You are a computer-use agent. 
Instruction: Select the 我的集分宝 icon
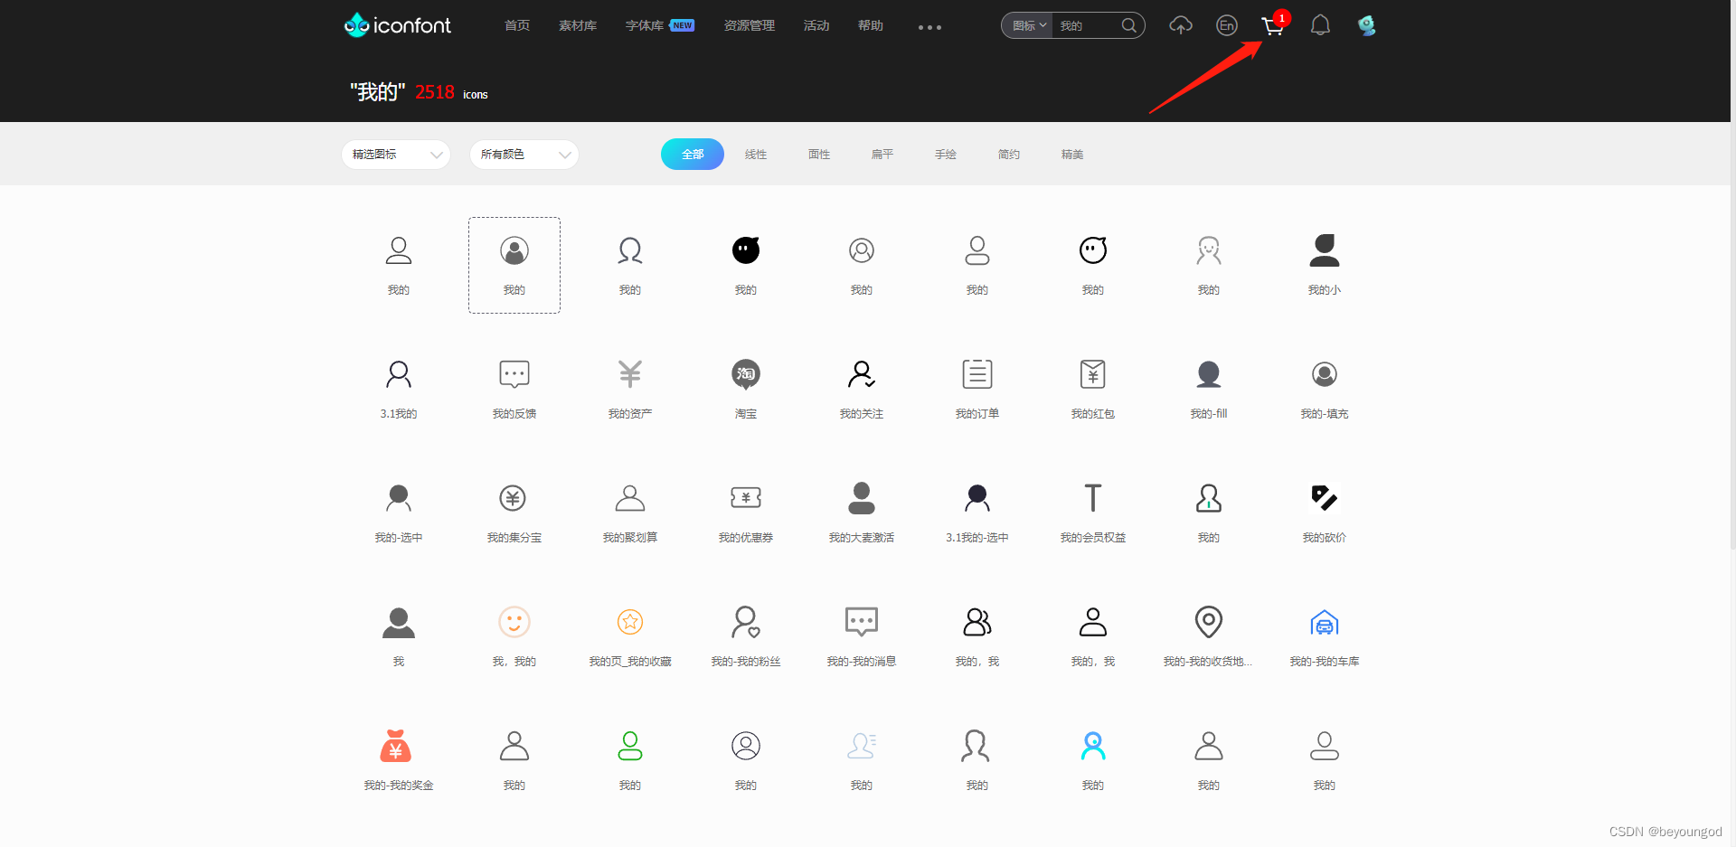[x=513, y=498]
